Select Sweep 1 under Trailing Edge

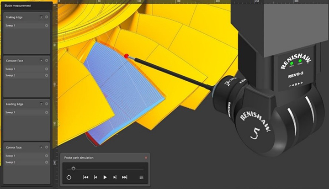(27, 26)
